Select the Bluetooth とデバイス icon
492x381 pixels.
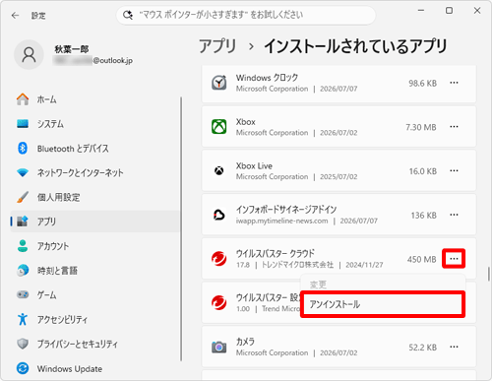tap(23, 149)
